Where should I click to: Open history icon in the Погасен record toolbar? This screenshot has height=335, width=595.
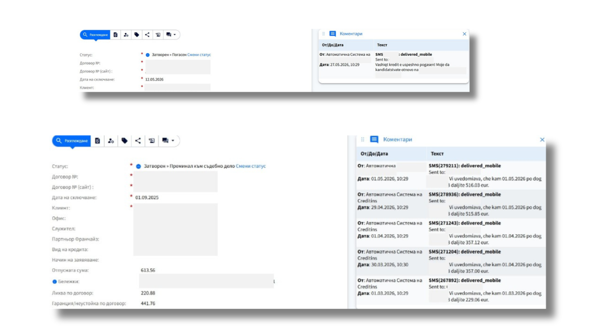click(x=158, y=35)
